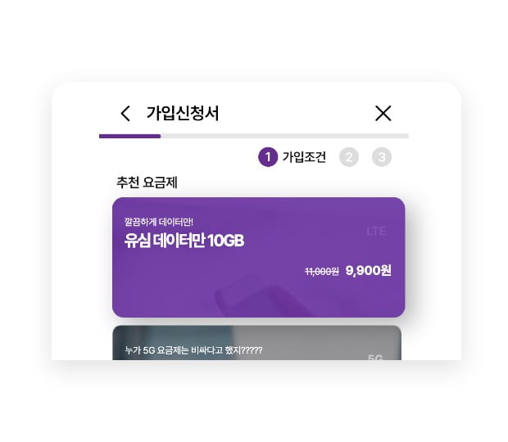This screenshot has width=508, height=442.
Task: Click the 가입신청서 header title
Action: point(183,113)
